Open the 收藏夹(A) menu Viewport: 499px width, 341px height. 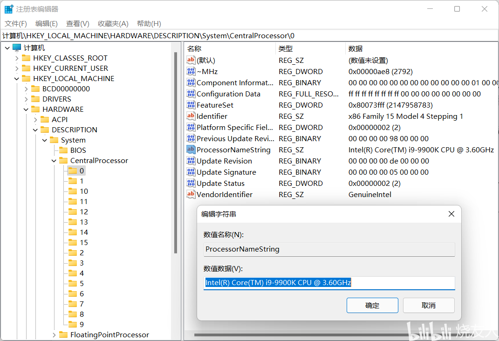(x=113, y=24)
